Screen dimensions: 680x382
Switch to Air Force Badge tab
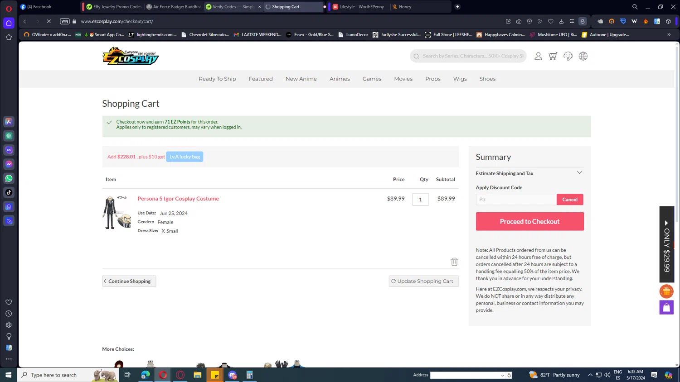point(174,7)
